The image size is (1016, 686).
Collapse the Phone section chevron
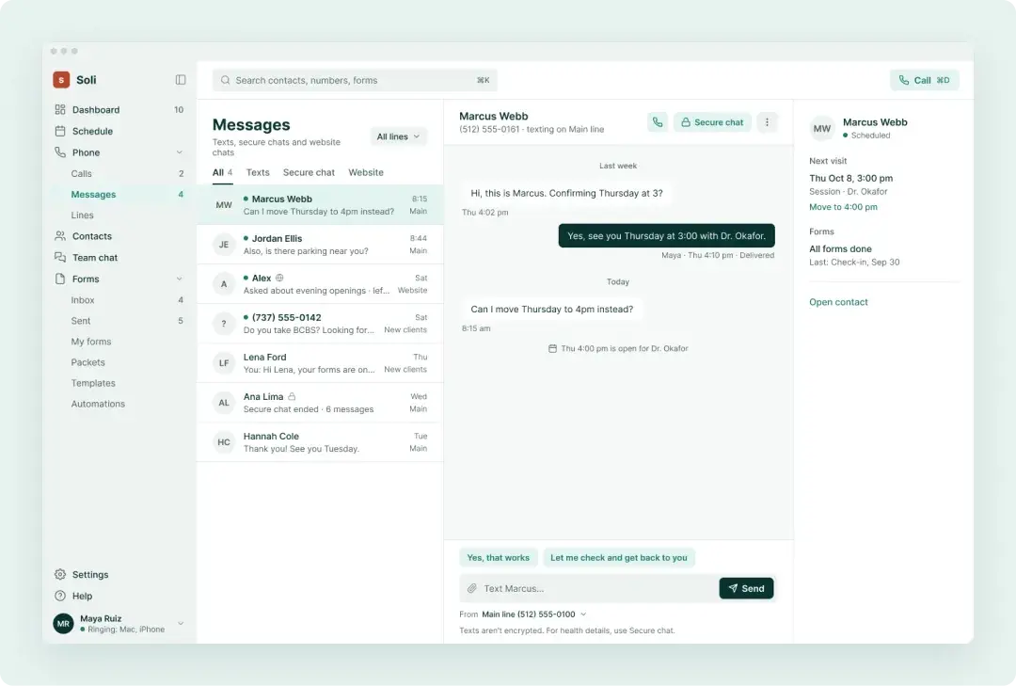coord(180,152)
